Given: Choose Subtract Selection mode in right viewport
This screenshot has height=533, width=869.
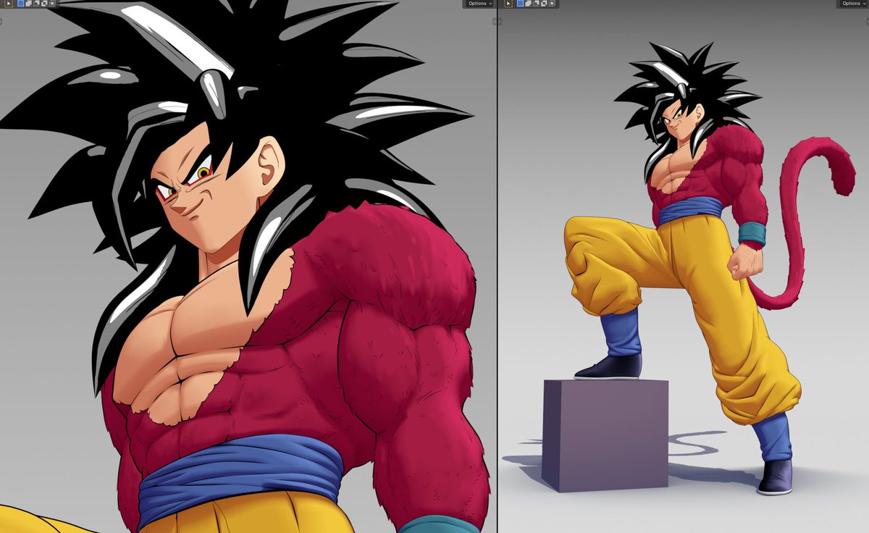Looking at the screenshot, I should tap(536, 4).
